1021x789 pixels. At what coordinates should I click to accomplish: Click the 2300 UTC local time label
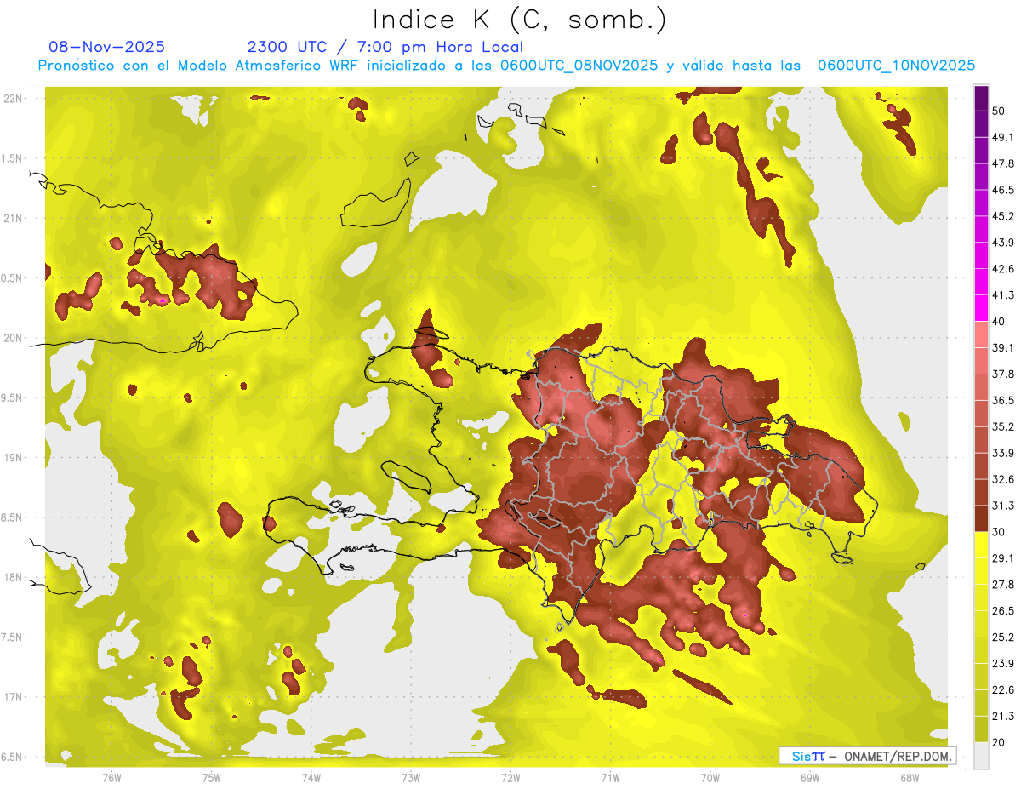coord(385,47)
